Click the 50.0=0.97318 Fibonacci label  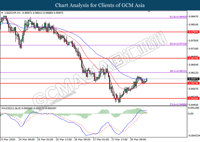coord(178,44)
